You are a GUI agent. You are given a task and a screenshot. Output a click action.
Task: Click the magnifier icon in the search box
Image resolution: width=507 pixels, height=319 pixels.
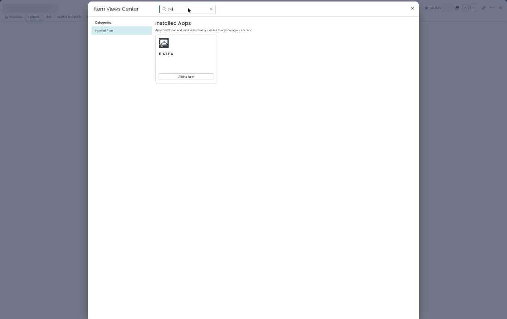coord(164,9)
